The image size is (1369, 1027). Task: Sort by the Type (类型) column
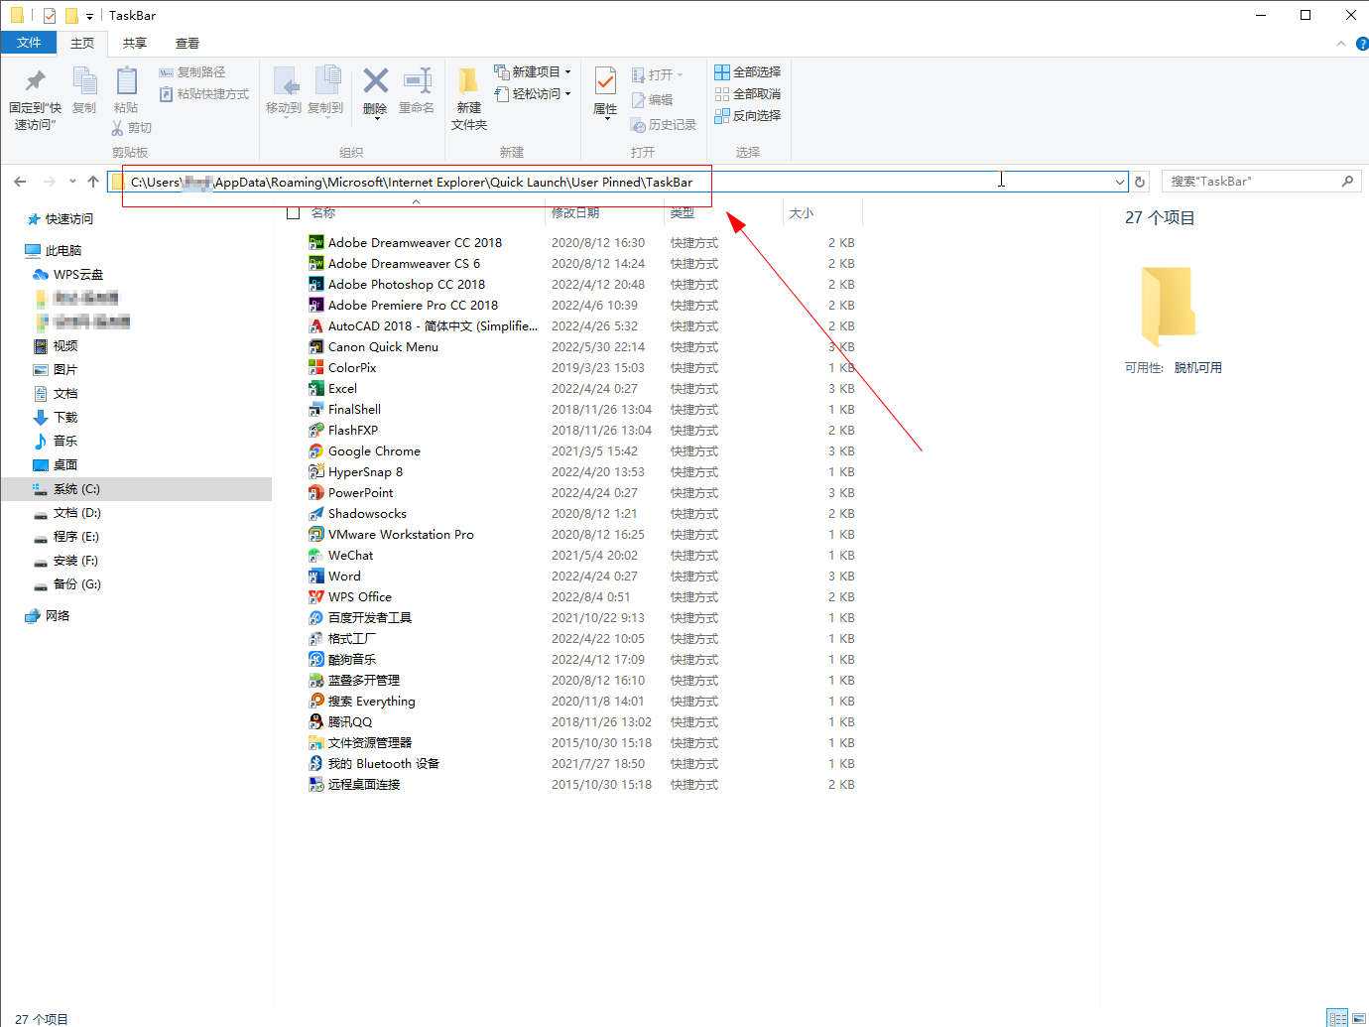683,213
